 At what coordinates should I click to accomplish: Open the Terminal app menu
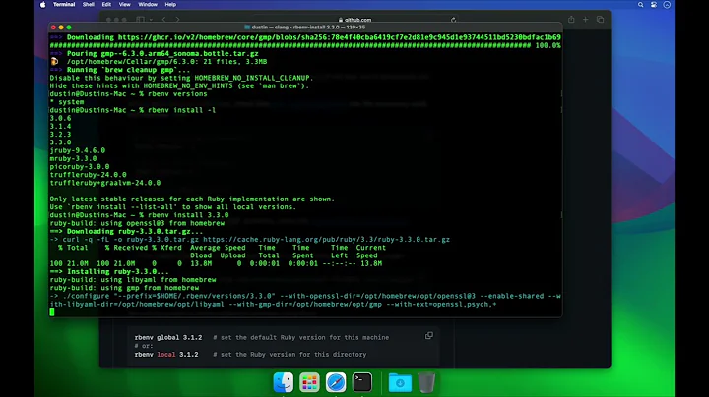pyautogui.click(x=64, y=5)
